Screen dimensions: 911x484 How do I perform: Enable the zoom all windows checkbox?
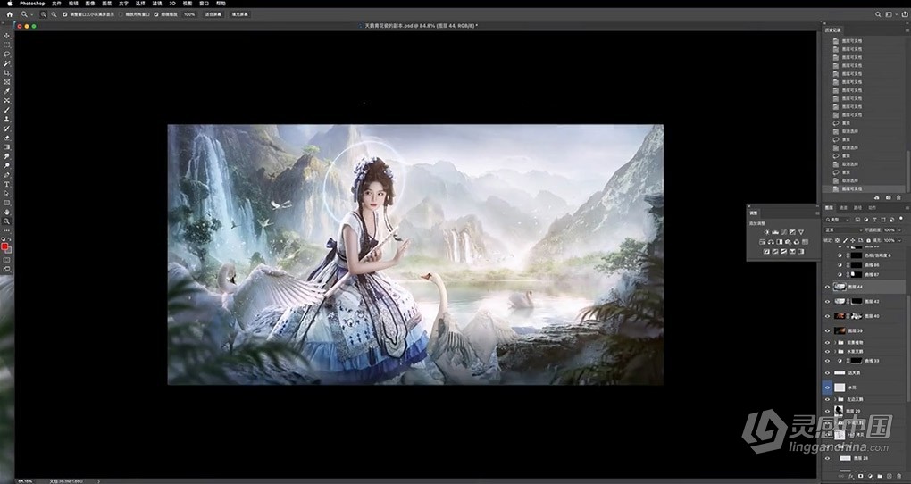click(121, 15)
